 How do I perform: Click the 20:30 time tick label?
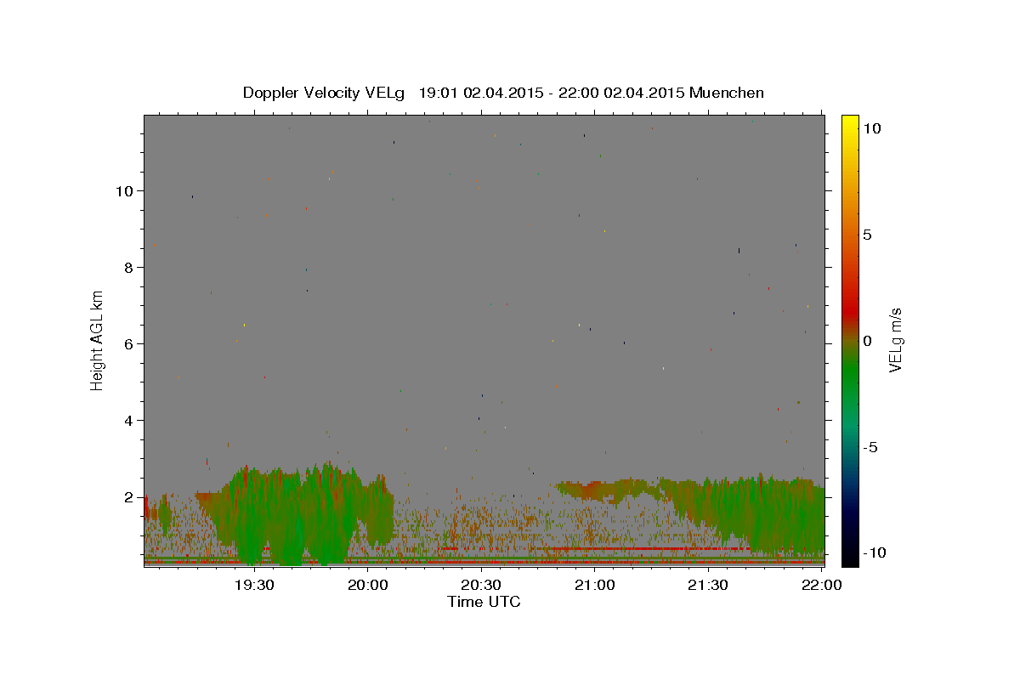tap(481, 585)
